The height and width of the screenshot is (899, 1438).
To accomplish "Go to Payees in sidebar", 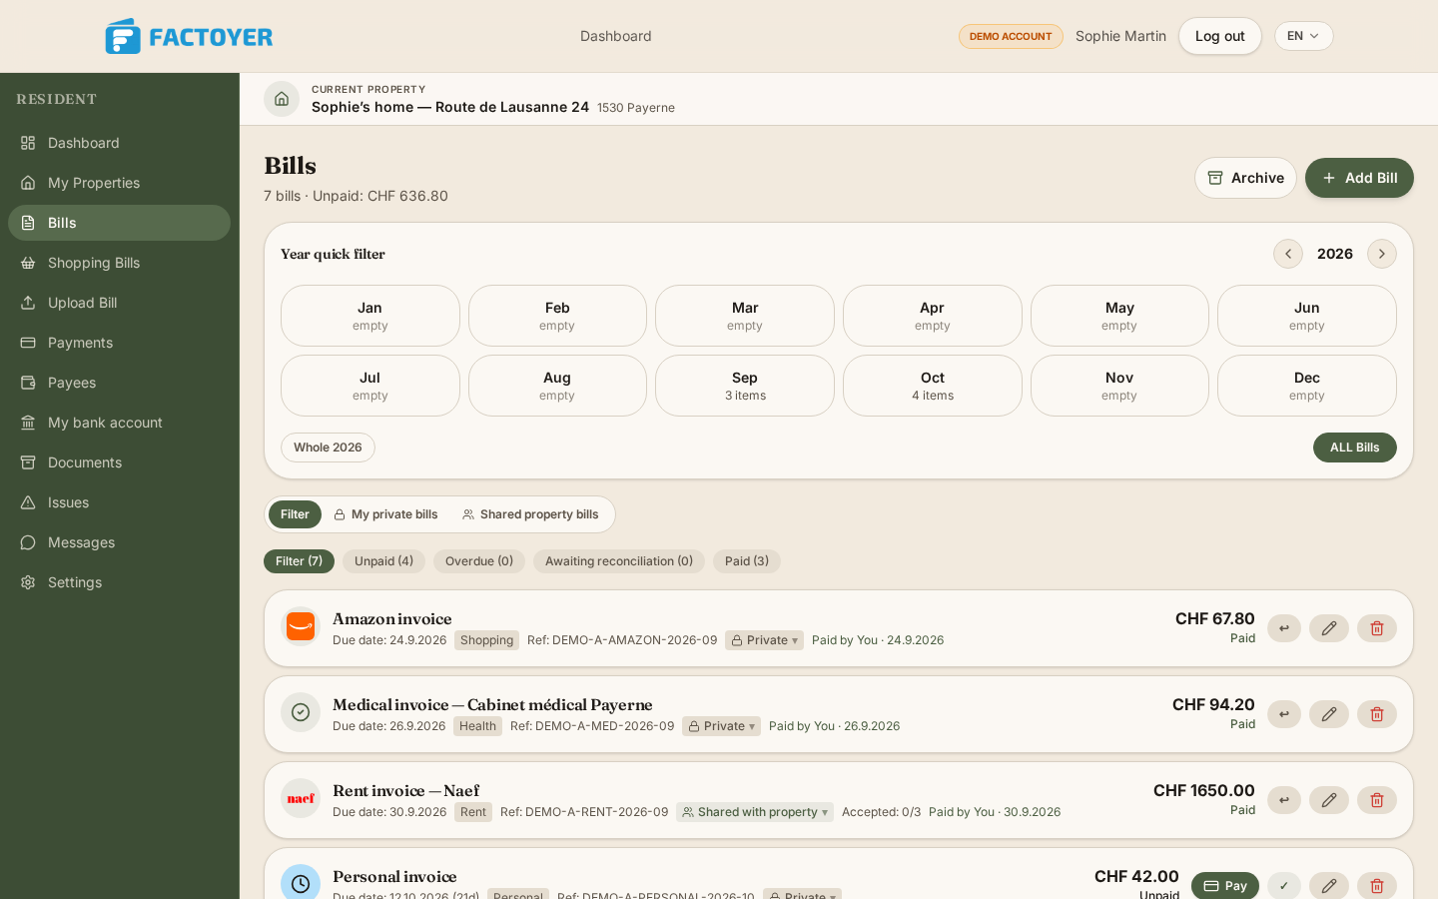I will click(x=119, y=383).
